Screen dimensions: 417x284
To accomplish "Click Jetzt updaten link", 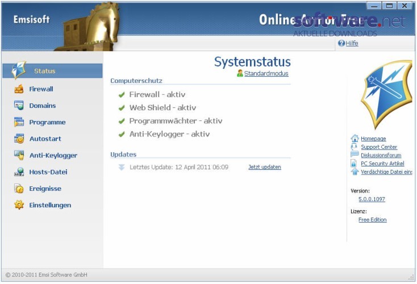I will 265,167.
